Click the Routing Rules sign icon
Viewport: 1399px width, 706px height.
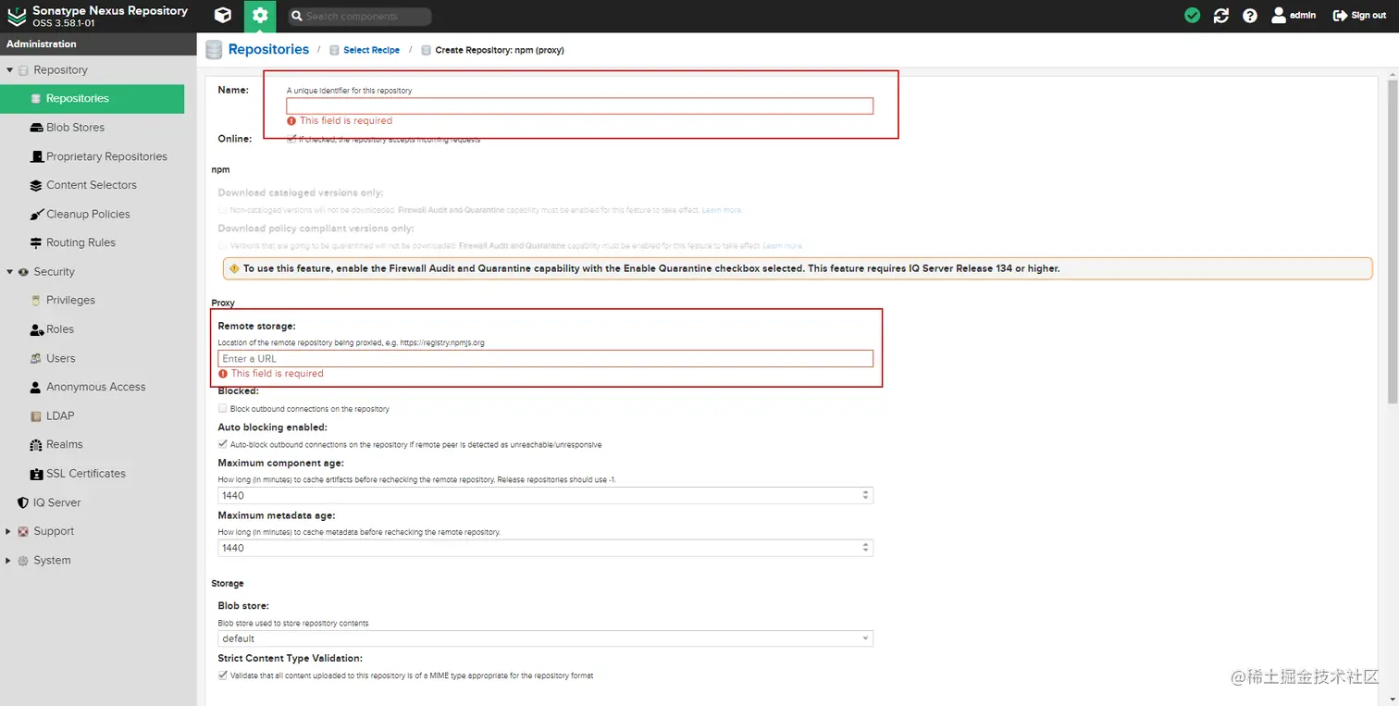[x=36, y=242]
